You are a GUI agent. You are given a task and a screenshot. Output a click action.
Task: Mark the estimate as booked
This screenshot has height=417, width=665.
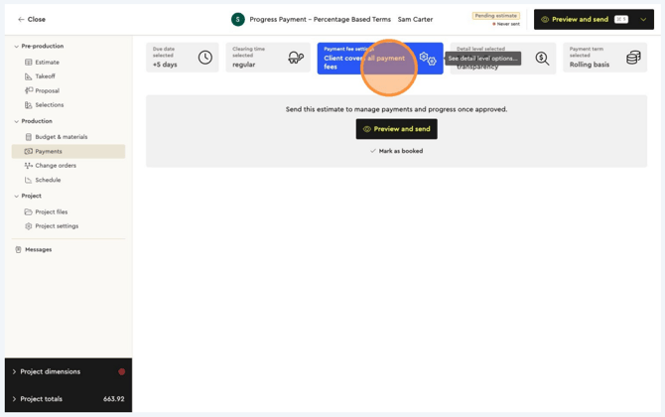(396, 151)
